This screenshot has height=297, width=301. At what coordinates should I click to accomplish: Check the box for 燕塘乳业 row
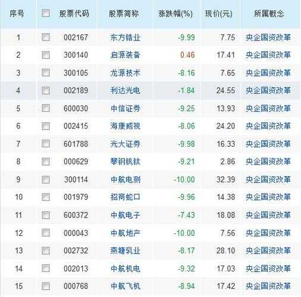point(46,251)
